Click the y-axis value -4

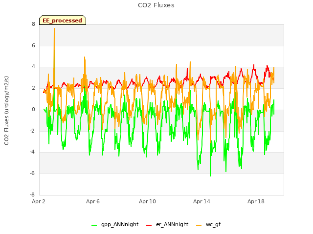(x=33, y=152)
